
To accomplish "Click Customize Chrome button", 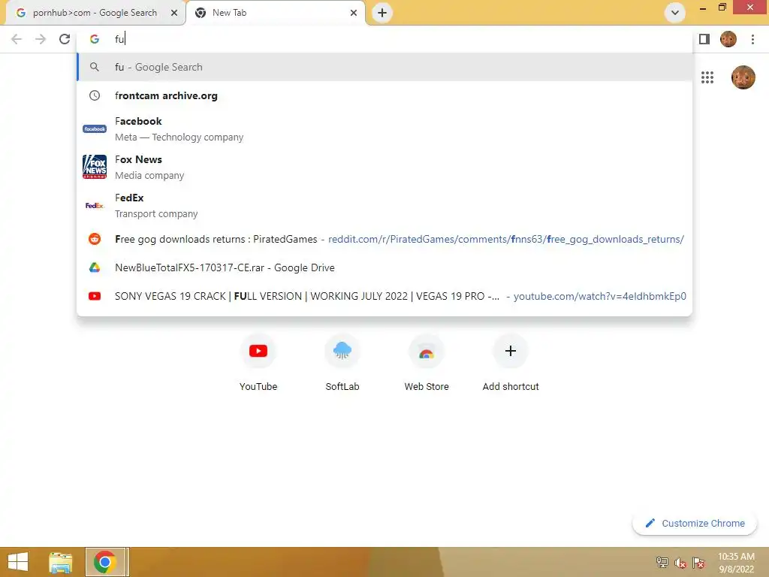I will (x=695, y=524).
